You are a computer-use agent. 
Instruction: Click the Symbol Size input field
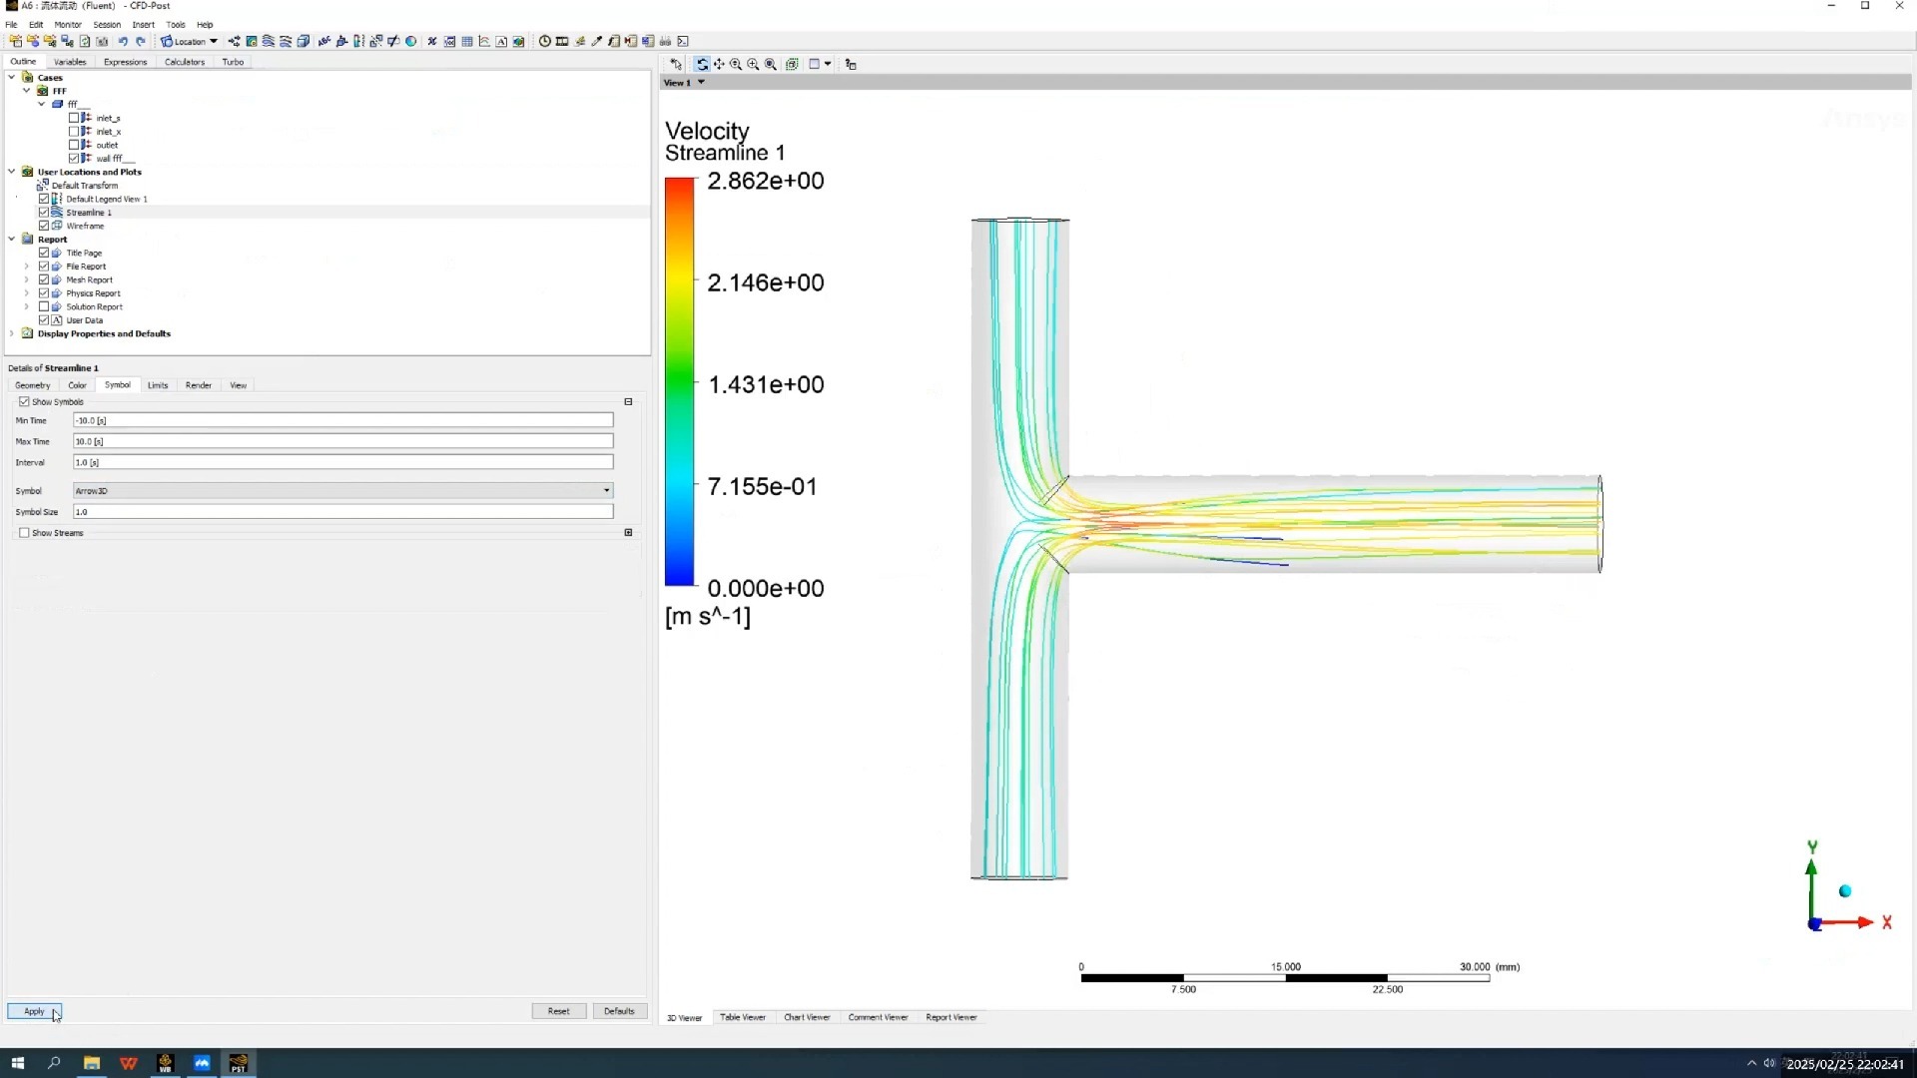(x=342, y=512)
